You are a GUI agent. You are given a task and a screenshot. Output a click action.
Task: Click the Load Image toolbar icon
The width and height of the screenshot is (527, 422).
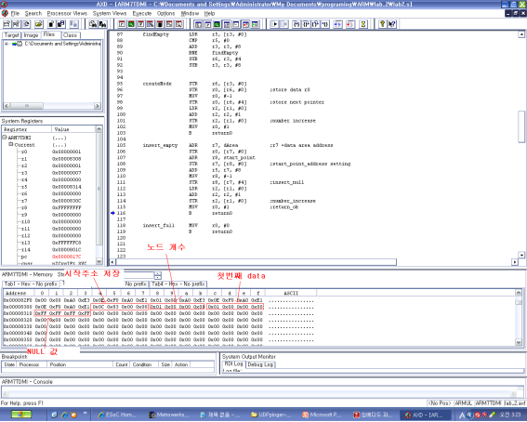(x=7, y=24)
